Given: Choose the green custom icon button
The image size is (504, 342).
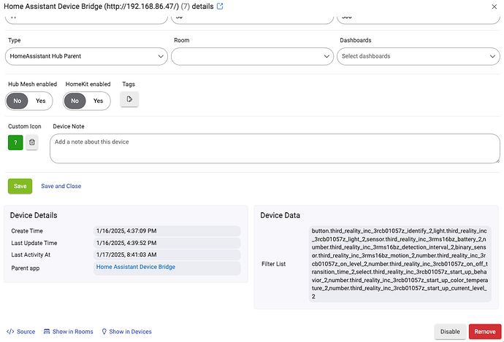Looking at the screenshot, I should (15, 142).
